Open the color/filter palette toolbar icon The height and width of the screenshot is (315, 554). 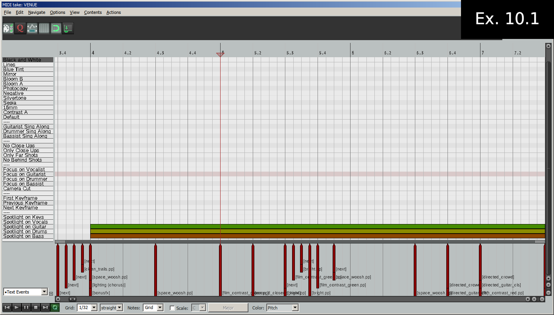pos(8,28)
